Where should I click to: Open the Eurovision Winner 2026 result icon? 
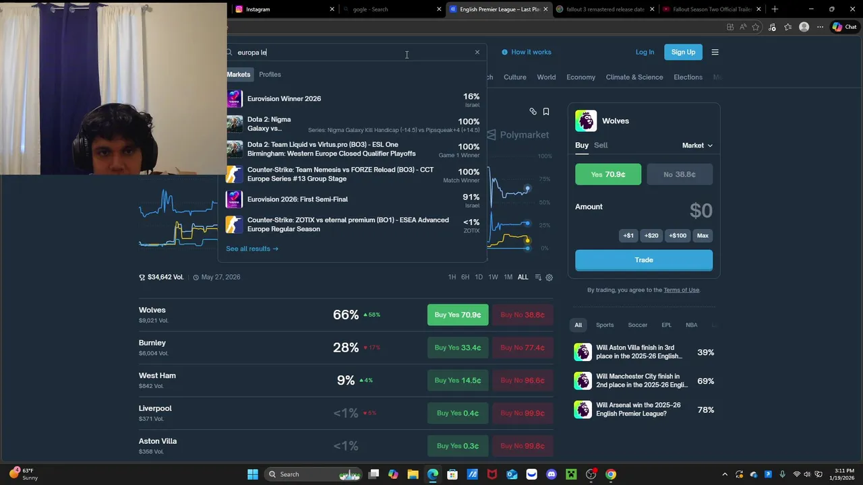[x=234, y=98]
